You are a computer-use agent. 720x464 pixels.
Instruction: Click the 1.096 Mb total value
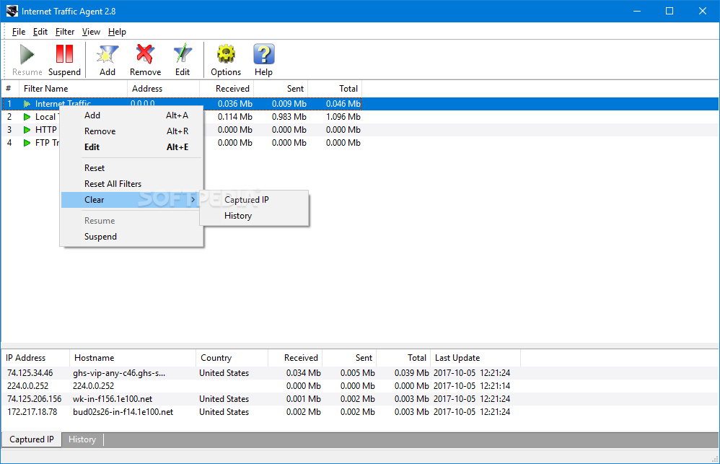pos(343,117)
